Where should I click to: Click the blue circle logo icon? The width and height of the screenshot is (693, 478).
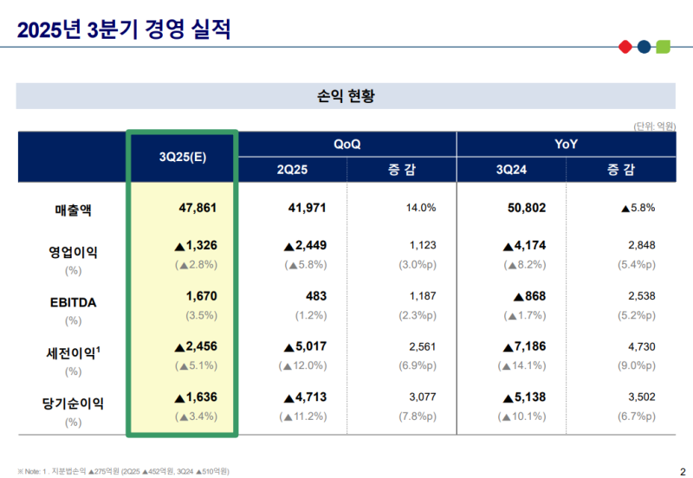click(x=644, y=47)
